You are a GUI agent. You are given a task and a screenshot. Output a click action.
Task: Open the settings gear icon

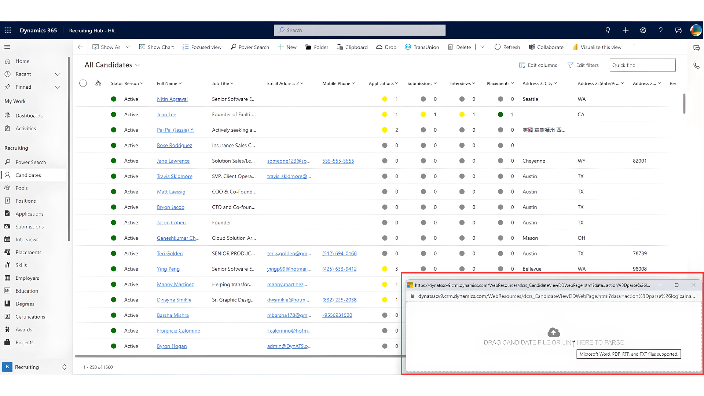[x=643, y=30]
